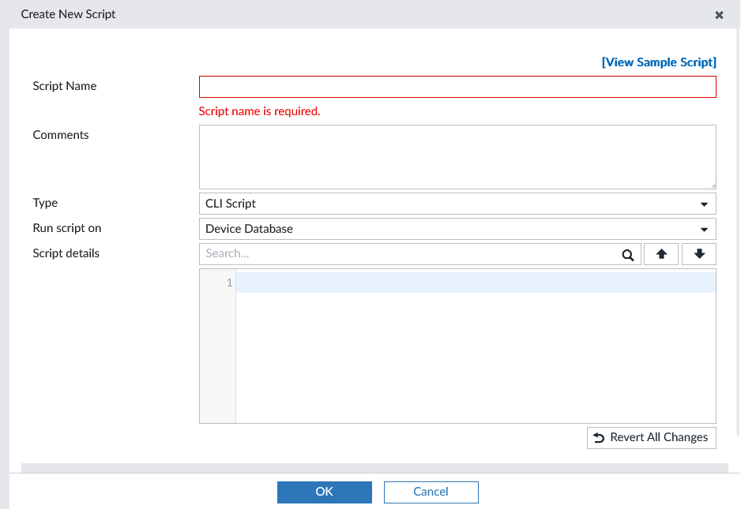Jump to previous search match arrow
The height and width of the screenshot is (509, 741).
(x=661, y=254)
